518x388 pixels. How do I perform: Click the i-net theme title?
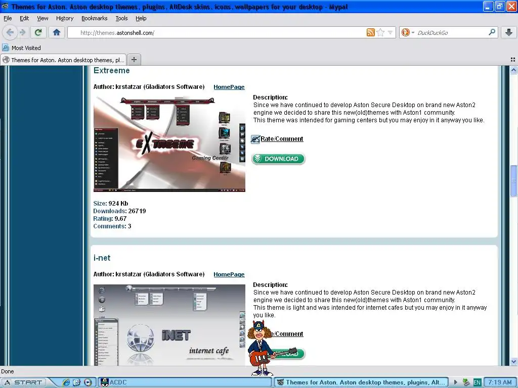(102, 258)
